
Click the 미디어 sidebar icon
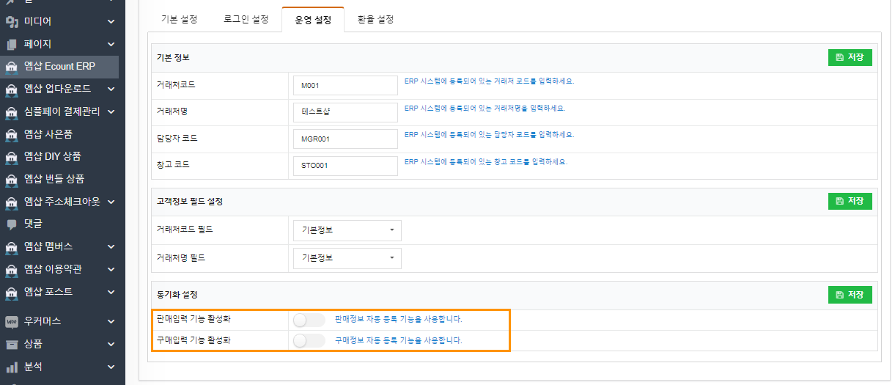pos(12,22)
